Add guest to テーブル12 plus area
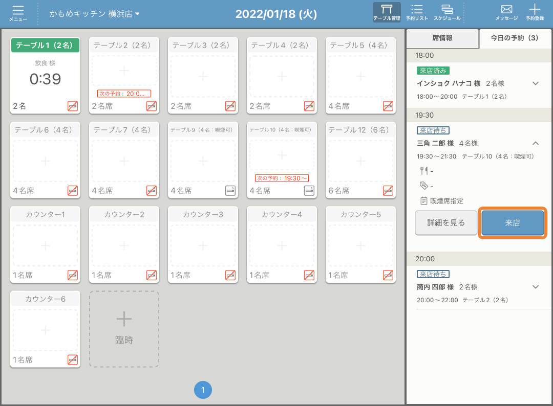Viewport: 553px width, 406px height. pos(360,161)
